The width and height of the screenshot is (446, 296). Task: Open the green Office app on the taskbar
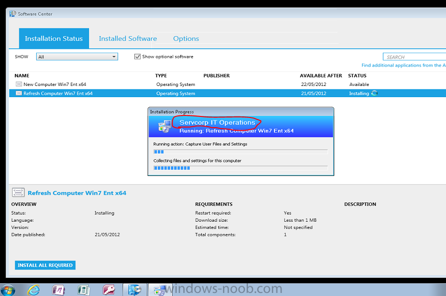pos(83,290)
